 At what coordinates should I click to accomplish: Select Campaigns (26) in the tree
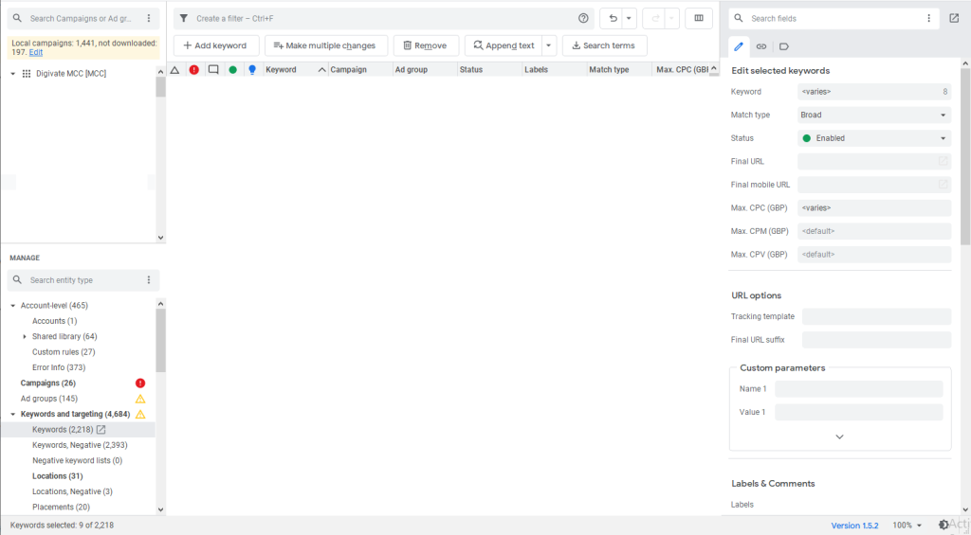(48, 383)
